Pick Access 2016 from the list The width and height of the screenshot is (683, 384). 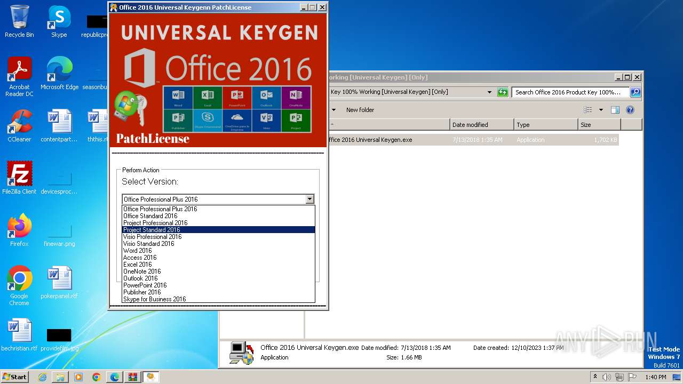(218, 258)
